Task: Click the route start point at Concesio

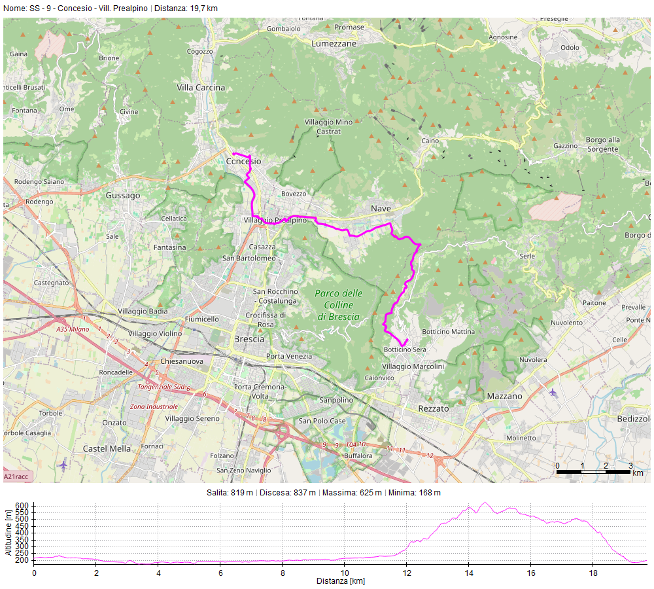Action: 233,153
